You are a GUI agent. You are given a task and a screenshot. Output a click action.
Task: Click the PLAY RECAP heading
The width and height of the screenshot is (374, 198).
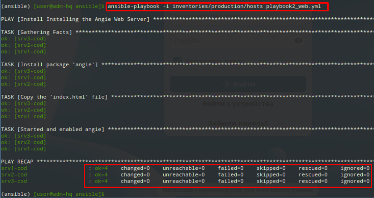click(18, 162)
